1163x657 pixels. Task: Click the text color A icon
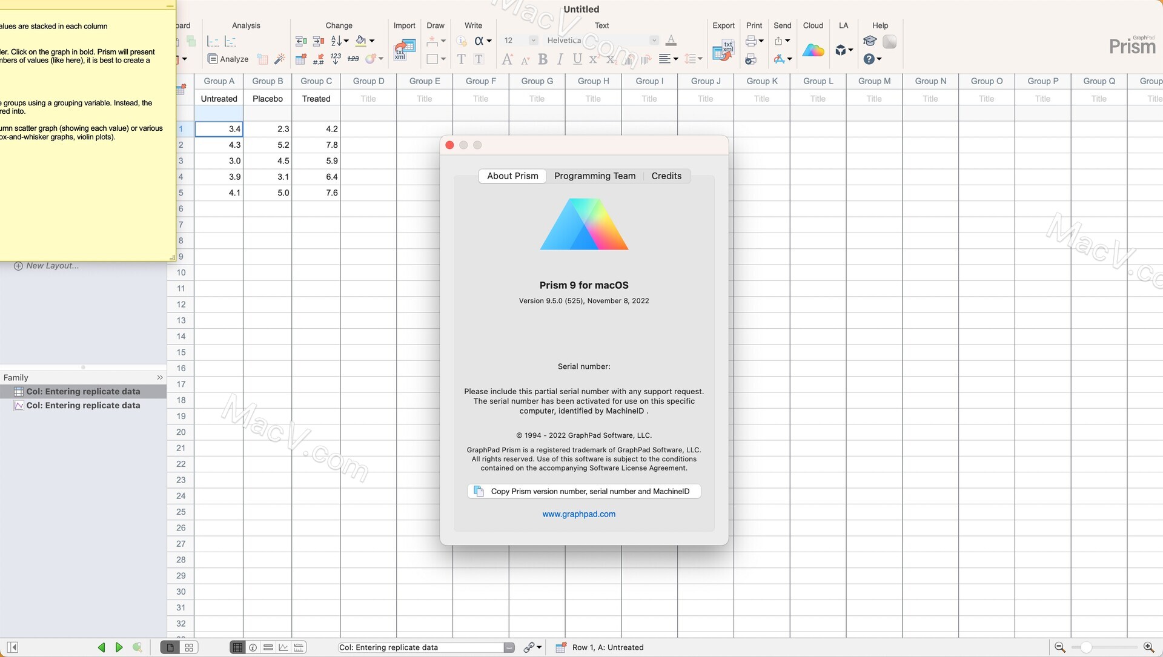coord(671,41)
